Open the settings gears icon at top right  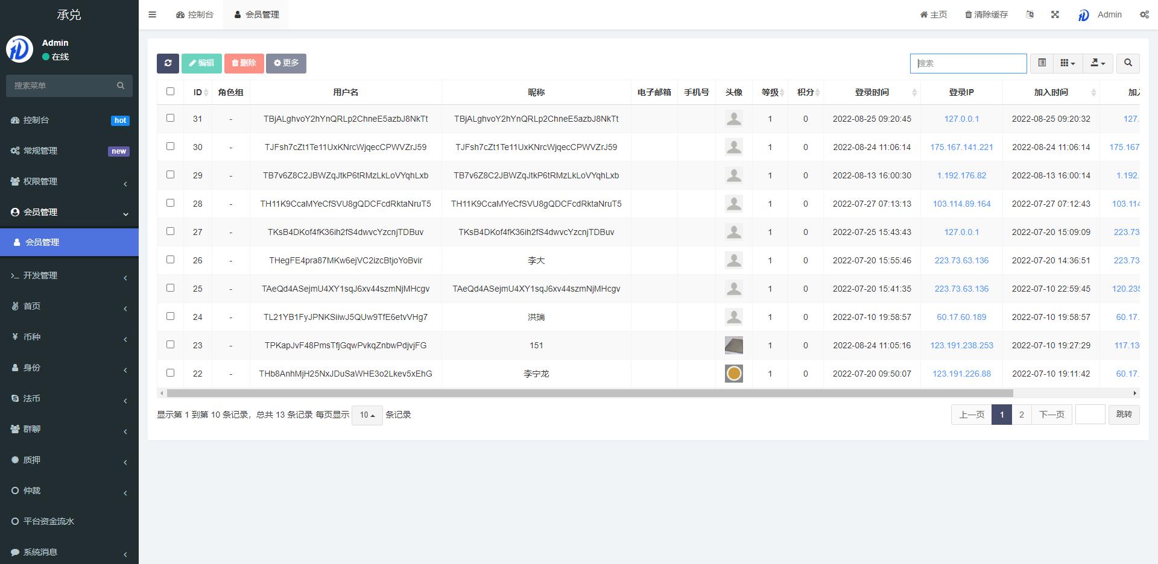[1144, 14]
